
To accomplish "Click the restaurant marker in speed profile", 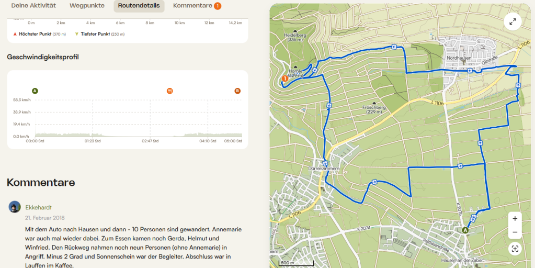I will tap(169, 91).
